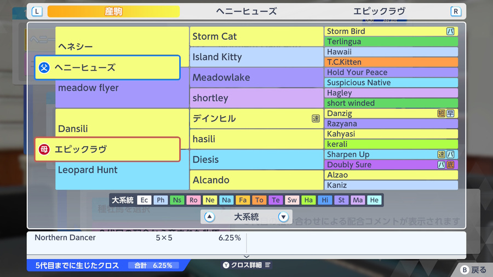Open クロス詳細 cross details
Image resolution: width=493 pixels, height=277 pixels.
(246, 265)
